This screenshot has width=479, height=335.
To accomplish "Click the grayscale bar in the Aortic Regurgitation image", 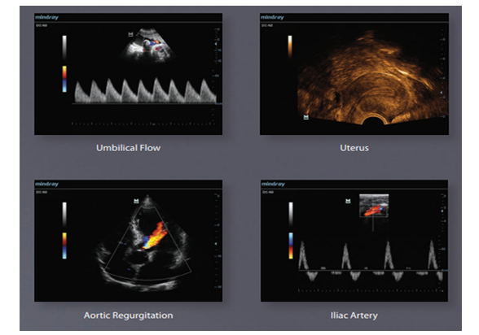I will (64, 215).
